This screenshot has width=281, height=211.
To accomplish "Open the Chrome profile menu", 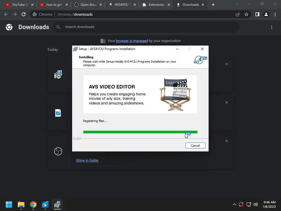I will (x=266, y=14).
